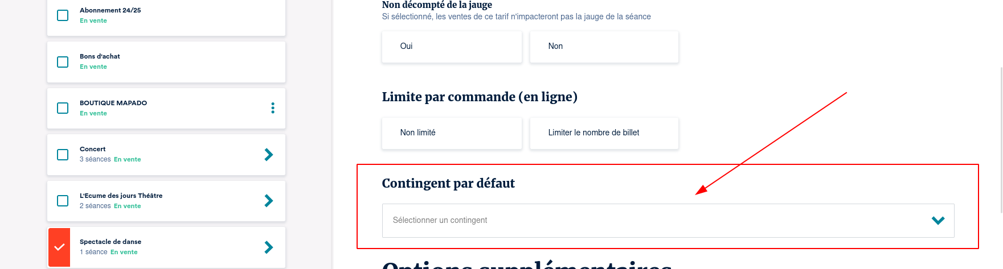
Task: Click the contingent dropdown arrow icon
Action: (938, 221)
